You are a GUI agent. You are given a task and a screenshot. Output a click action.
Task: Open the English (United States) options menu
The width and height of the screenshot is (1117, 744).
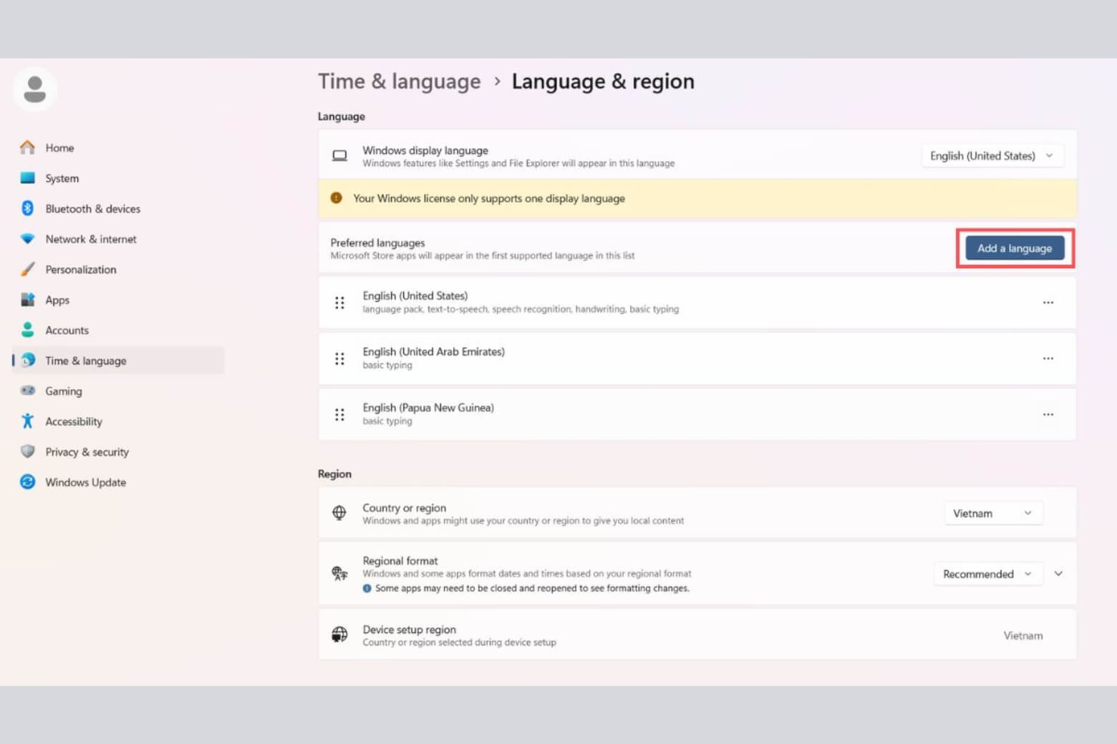tap(1048, 302)
